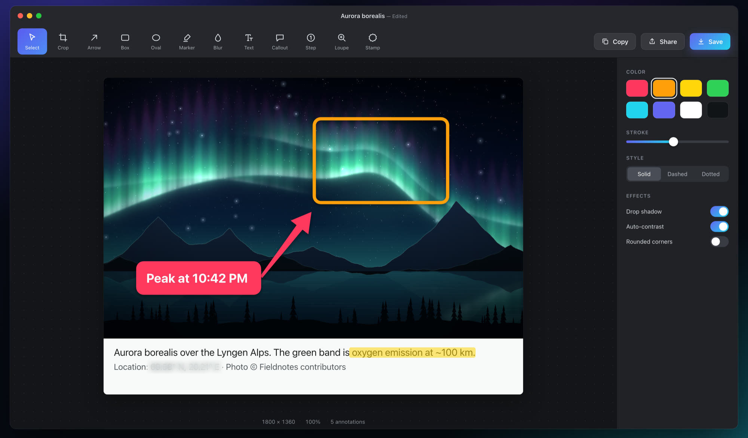
Task: Copy the annotated image
Action: pyautogui.click(x=615, y=41)
